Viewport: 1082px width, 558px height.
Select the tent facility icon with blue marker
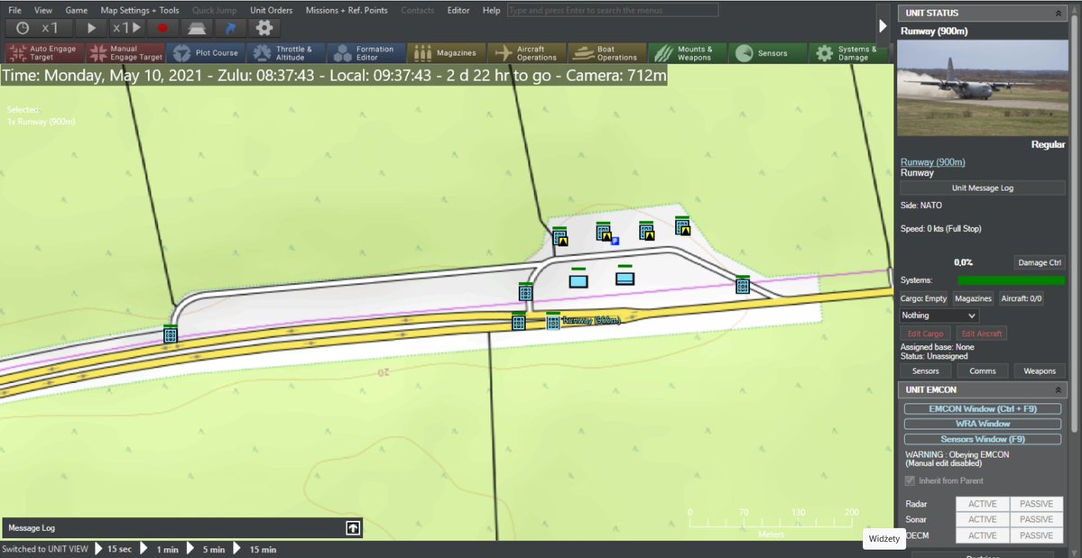click(604, 233)
